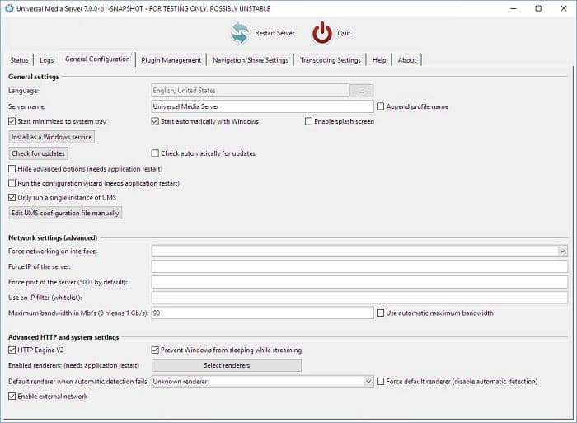Screen dimensions: 577x423
Task: Select the General Configuration tab
Action: click(97, 59)
